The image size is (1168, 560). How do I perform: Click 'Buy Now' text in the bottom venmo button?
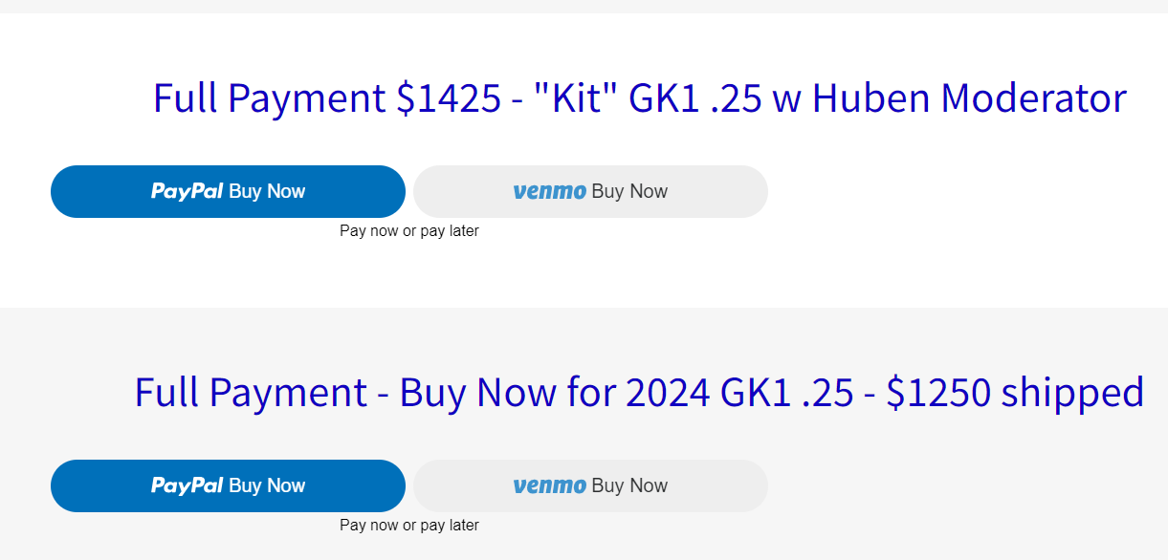[x=629, y=485]
